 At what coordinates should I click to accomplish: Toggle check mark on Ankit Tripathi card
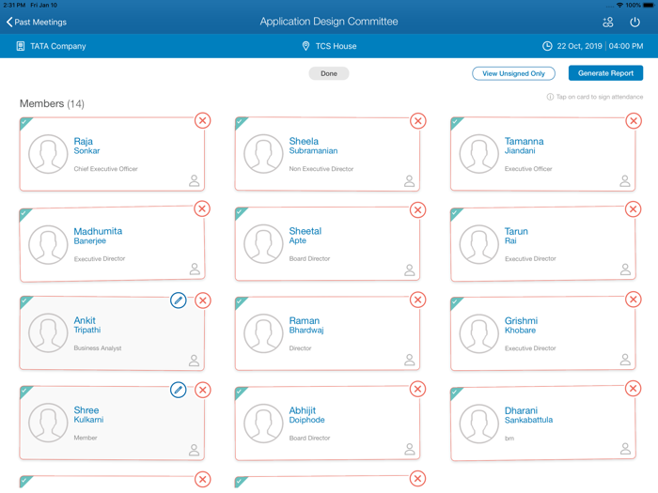(24, 301)
